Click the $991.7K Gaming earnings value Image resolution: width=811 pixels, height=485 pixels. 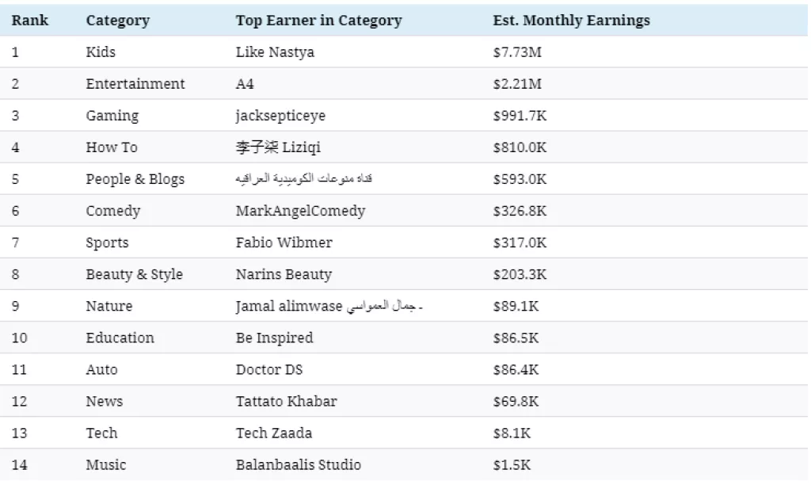click(520, 116)
